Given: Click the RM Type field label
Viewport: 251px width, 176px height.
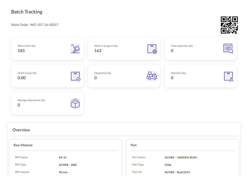Looking at the screenshot, I should [x=21, y=165].
